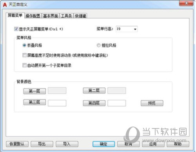Open 帮助 help button
This screenshot has height=152, width=196.
coord(178,144)
